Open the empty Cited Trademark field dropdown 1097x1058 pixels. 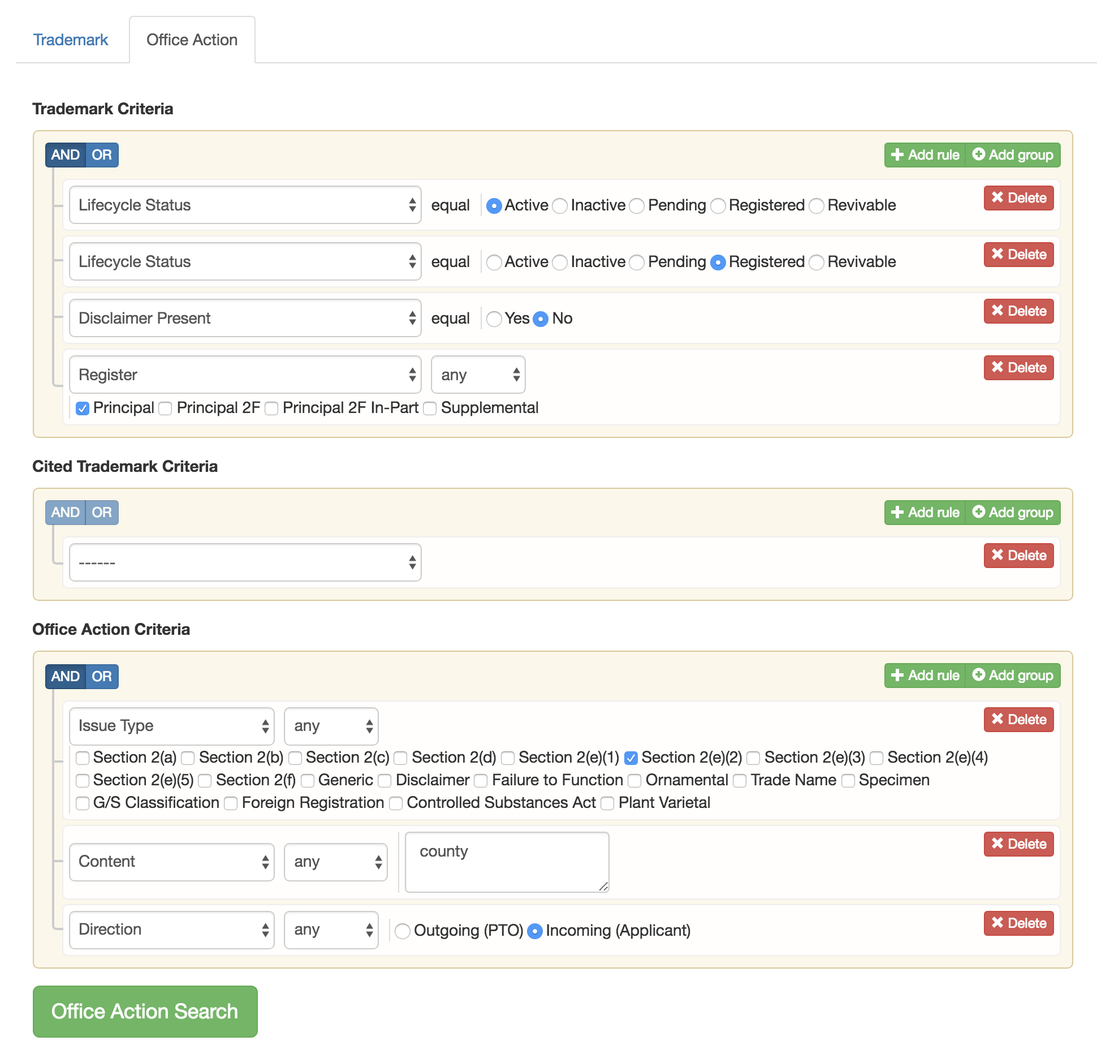pyautogui.click(x=245, y=562)
